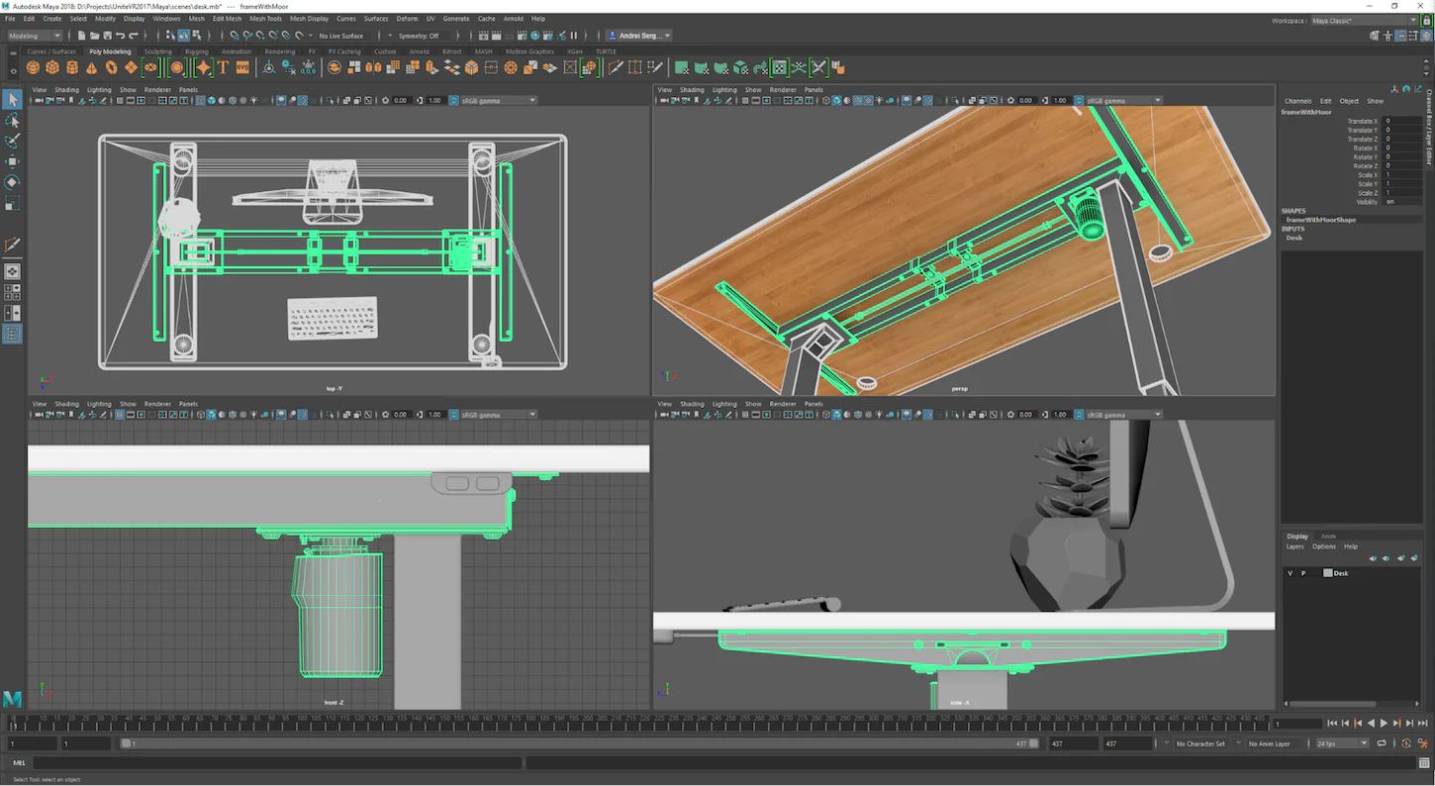The height and width of the screenshot is (786, 1435).
Task: Open the 24 fps playback speed dropdown
Action: click(1341, 743)
